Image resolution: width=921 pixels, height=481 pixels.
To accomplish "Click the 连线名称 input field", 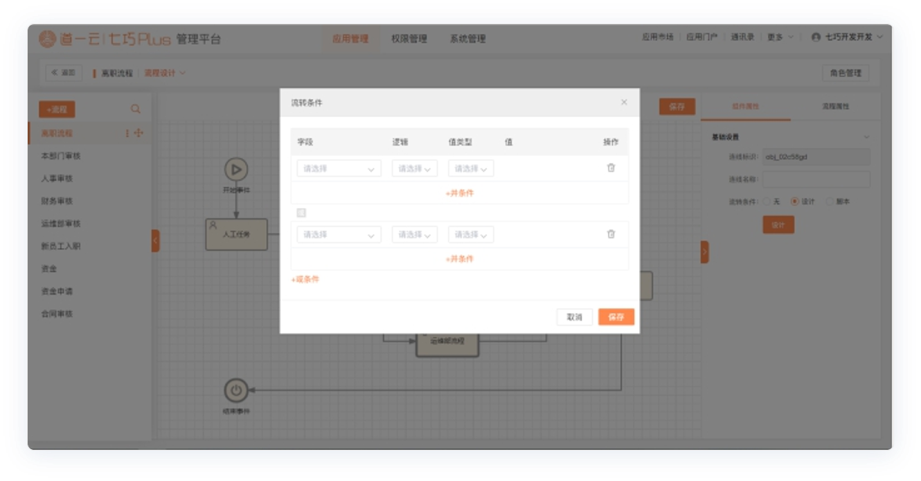I will [x=816, y=180].
